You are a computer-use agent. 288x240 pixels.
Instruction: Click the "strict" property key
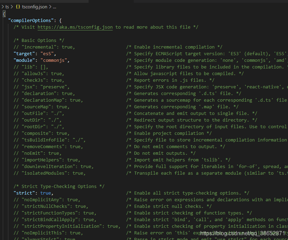tap(24, 193)
